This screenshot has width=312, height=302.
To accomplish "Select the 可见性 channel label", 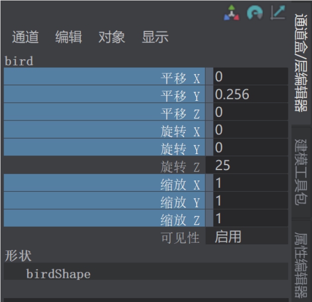I will click(180, 237).
